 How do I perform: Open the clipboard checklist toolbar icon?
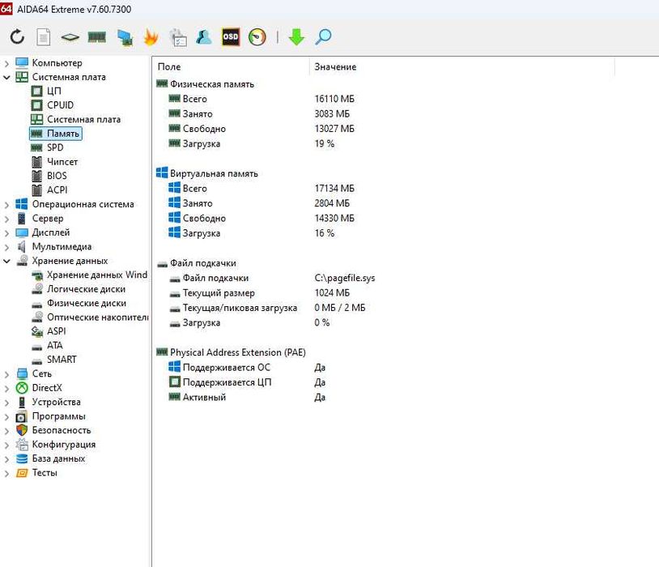pyautogui.click(x=178, y=37)
